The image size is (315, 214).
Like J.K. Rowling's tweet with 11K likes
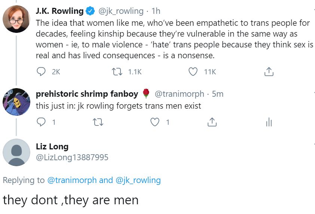[x=193, y=72]
